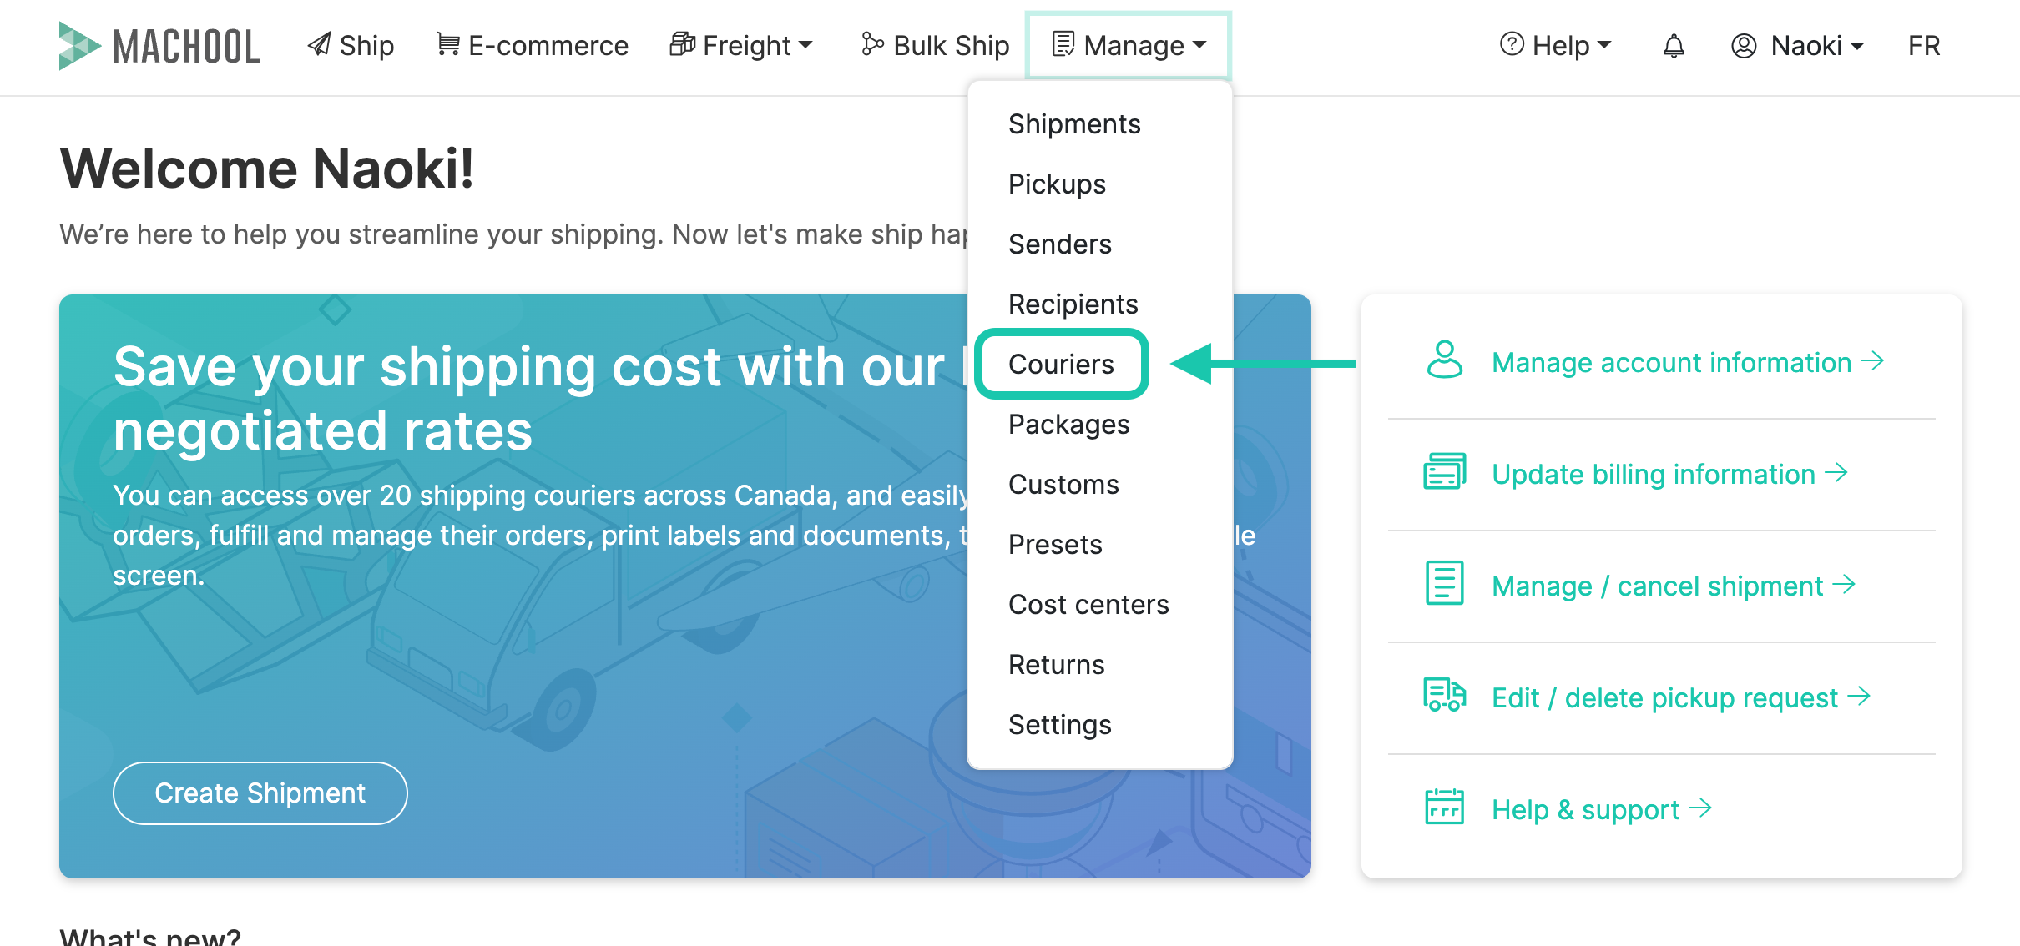
Task: Expand the Freight dropdown
Action: [x=741, y=45]
